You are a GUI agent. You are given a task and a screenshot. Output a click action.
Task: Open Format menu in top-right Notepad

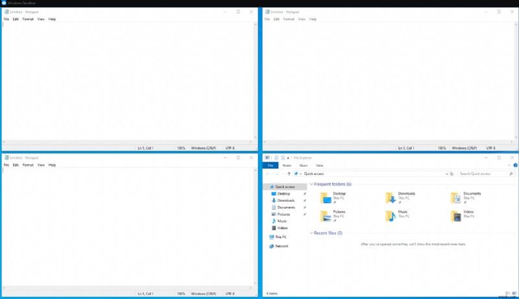click(x=289, y=19)
